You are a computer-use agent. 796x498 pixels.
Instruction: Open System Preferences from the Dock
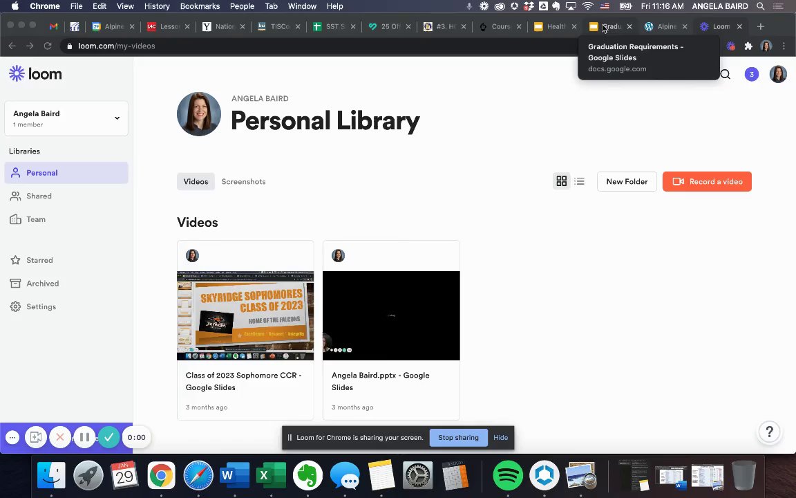(418, 476)
